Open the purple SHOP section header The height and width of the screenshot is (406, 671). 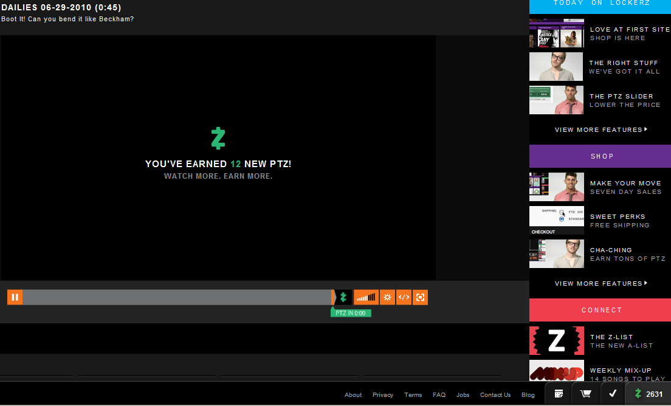coord(600,156)
